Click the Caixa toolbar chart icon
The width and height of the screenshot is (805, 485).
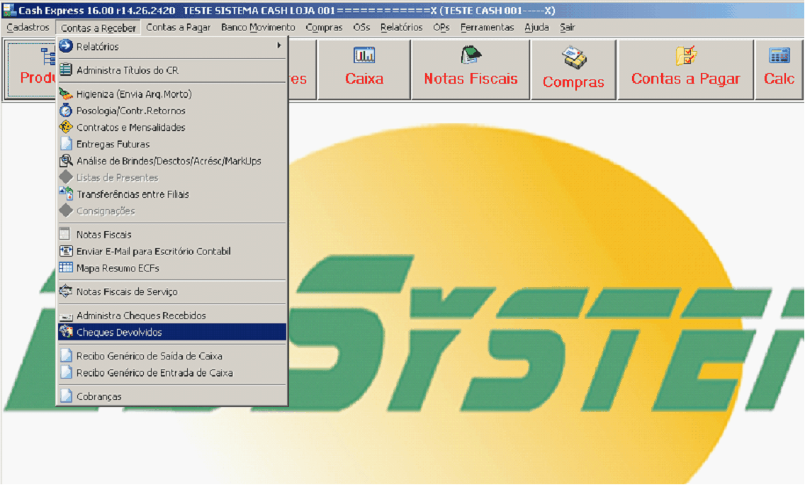pyautogui.click(x=364, y=55)
